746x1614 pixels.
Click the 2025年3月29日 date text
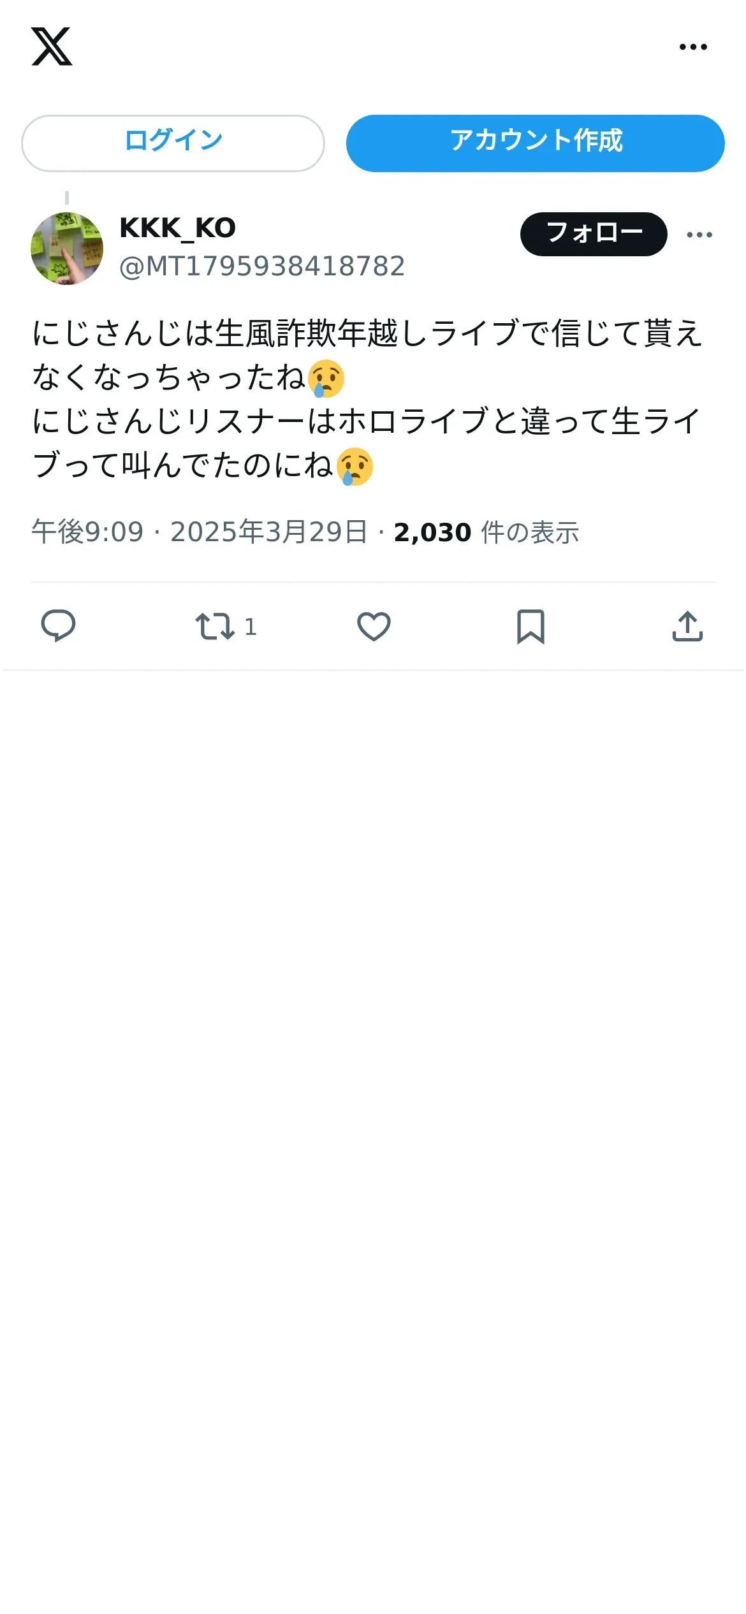268,532
